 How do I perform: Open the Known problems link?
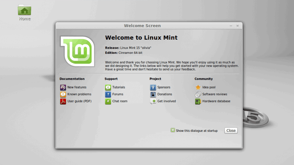coord(79,94)
